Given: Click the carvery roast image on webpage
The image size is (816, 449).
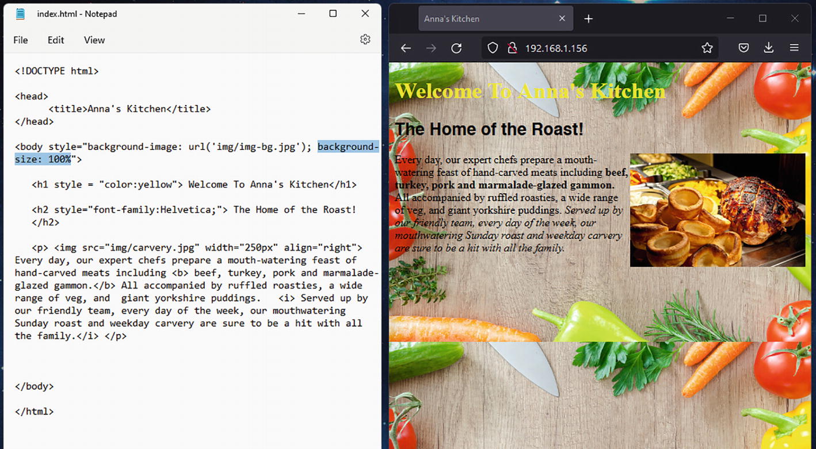Looking at the screenshot, I should tap(717, 210).
